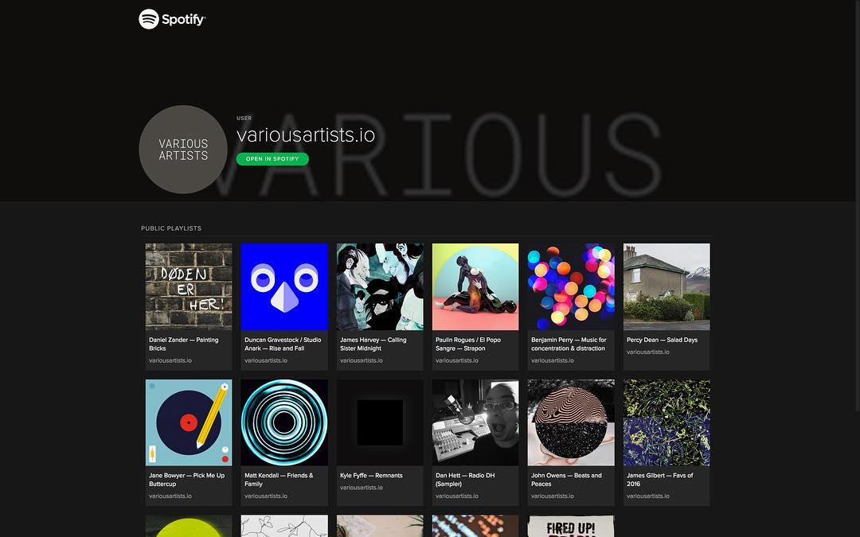This screenshot has width=860, height=537.
Task: Click variousartists.io under Radio DH (Sampler)
Action: point(457,496)
